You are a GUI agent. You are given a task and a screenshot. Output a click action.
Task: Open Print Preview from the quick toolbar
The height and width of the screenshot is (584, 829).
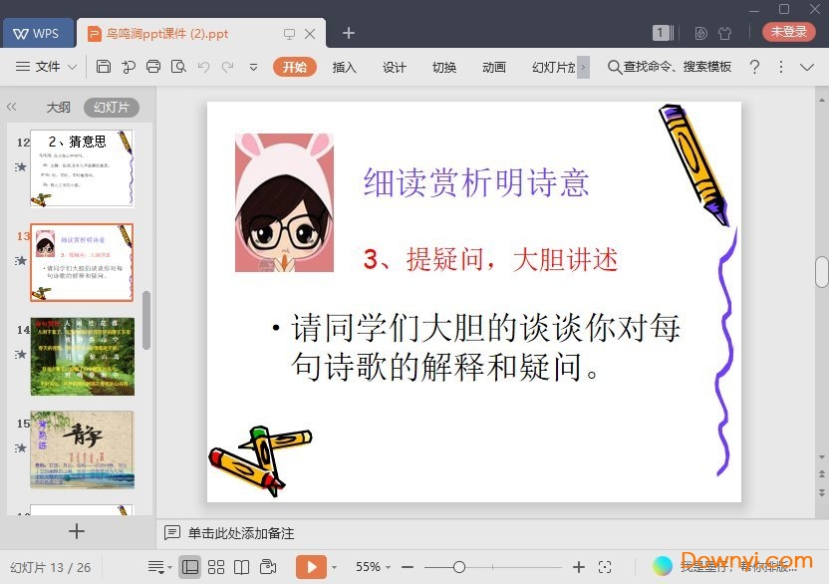point(178,67)
